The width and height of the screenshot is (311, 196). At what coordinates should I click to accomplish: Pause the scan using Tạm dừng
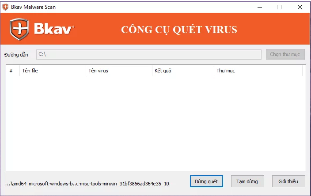coord(247,181)
